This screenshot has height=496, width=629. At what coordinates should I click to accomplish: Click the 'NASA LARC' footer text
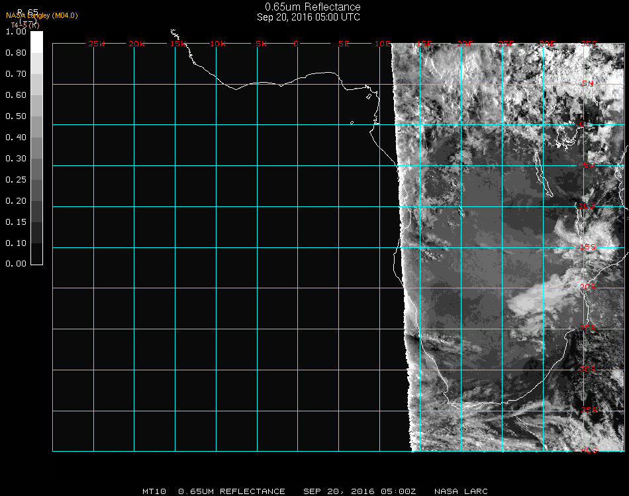coord(461,491)
